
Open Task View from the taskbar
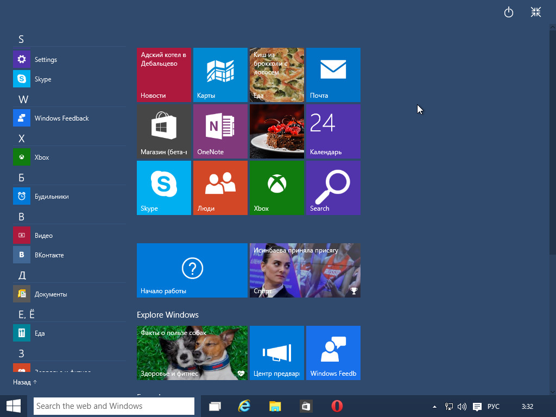point(215,406)
